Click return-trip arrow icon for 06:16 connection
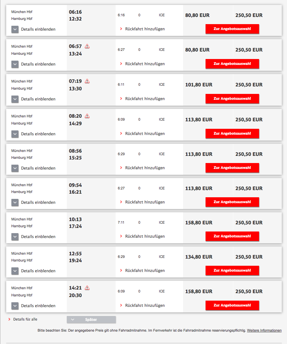Screen dimensions: 287x344 click(121, 29)
